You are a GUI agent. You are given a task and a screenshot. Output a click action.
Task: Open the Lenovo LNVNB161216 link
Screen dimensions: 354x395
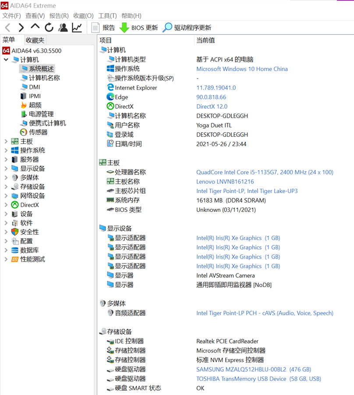(x=225, y=181)
